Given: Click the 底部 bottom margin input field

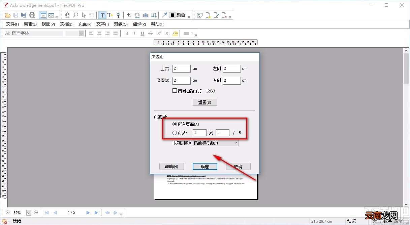Looking at the screenshot, I should (x=182, y=81).
